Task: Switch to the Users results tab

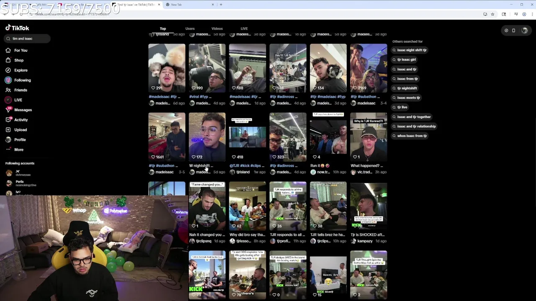Action: pos(190,28)
